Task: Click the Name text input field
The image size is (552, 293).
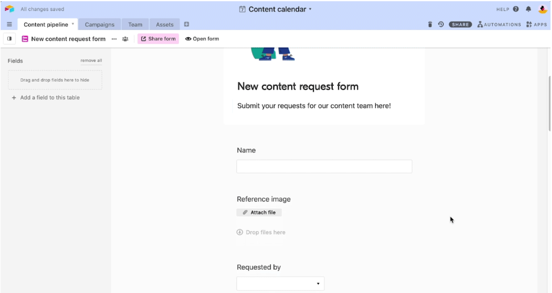Action: click(x=324, y=167)
